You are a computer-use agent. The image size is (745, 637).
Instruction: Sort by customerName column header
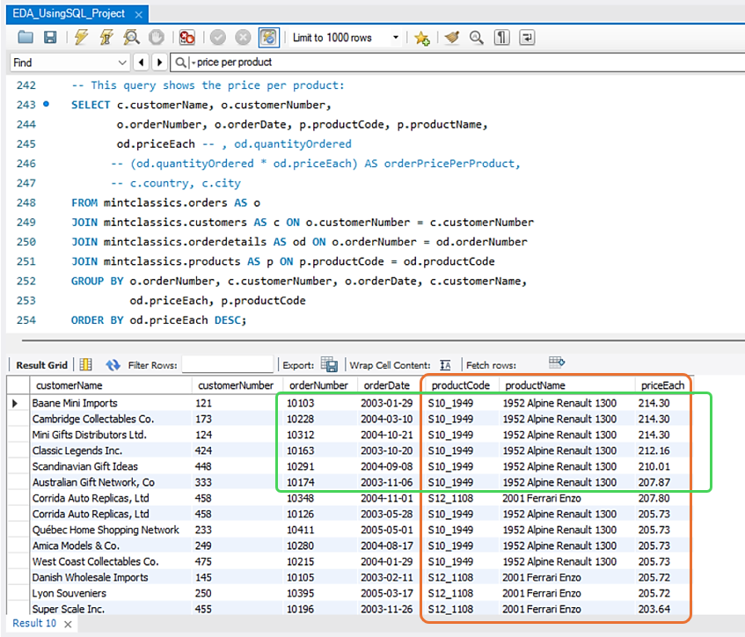[x=111, y=385]
